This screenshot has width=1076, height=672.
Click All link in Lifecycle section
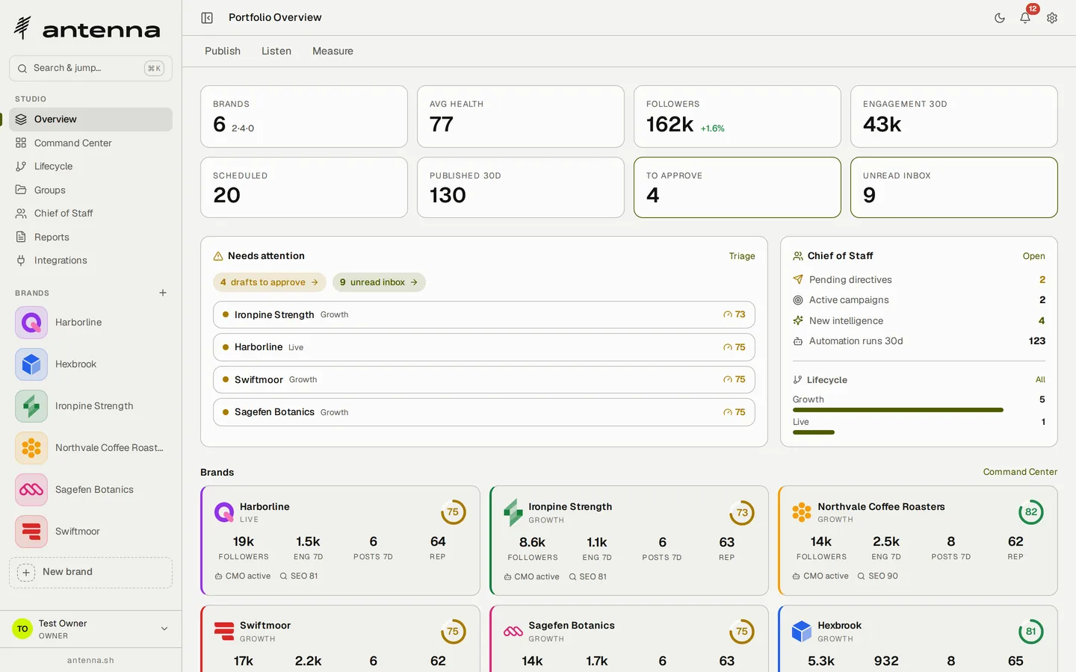coord(1040,380)
